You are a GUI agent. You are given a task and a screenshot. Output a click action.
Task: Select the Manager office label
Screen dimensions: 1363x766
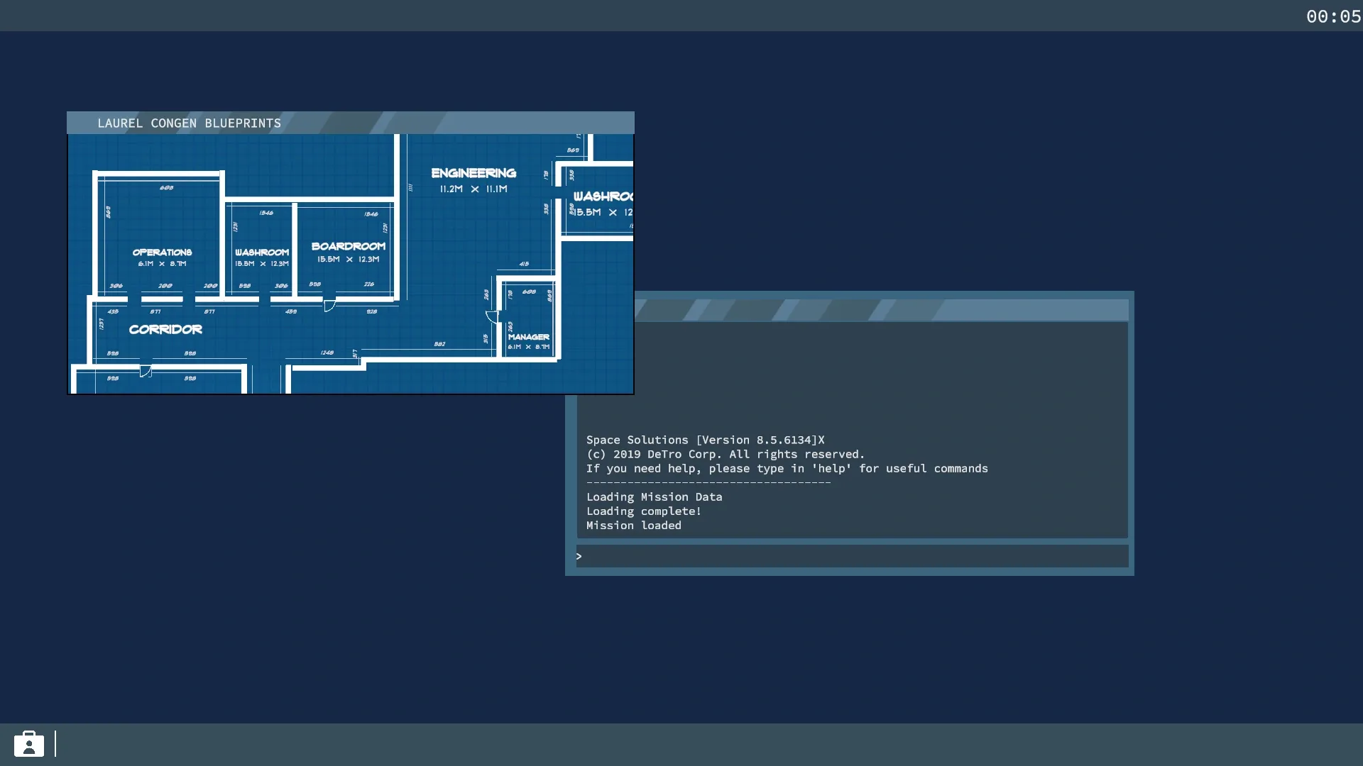[x=528, y=338]
